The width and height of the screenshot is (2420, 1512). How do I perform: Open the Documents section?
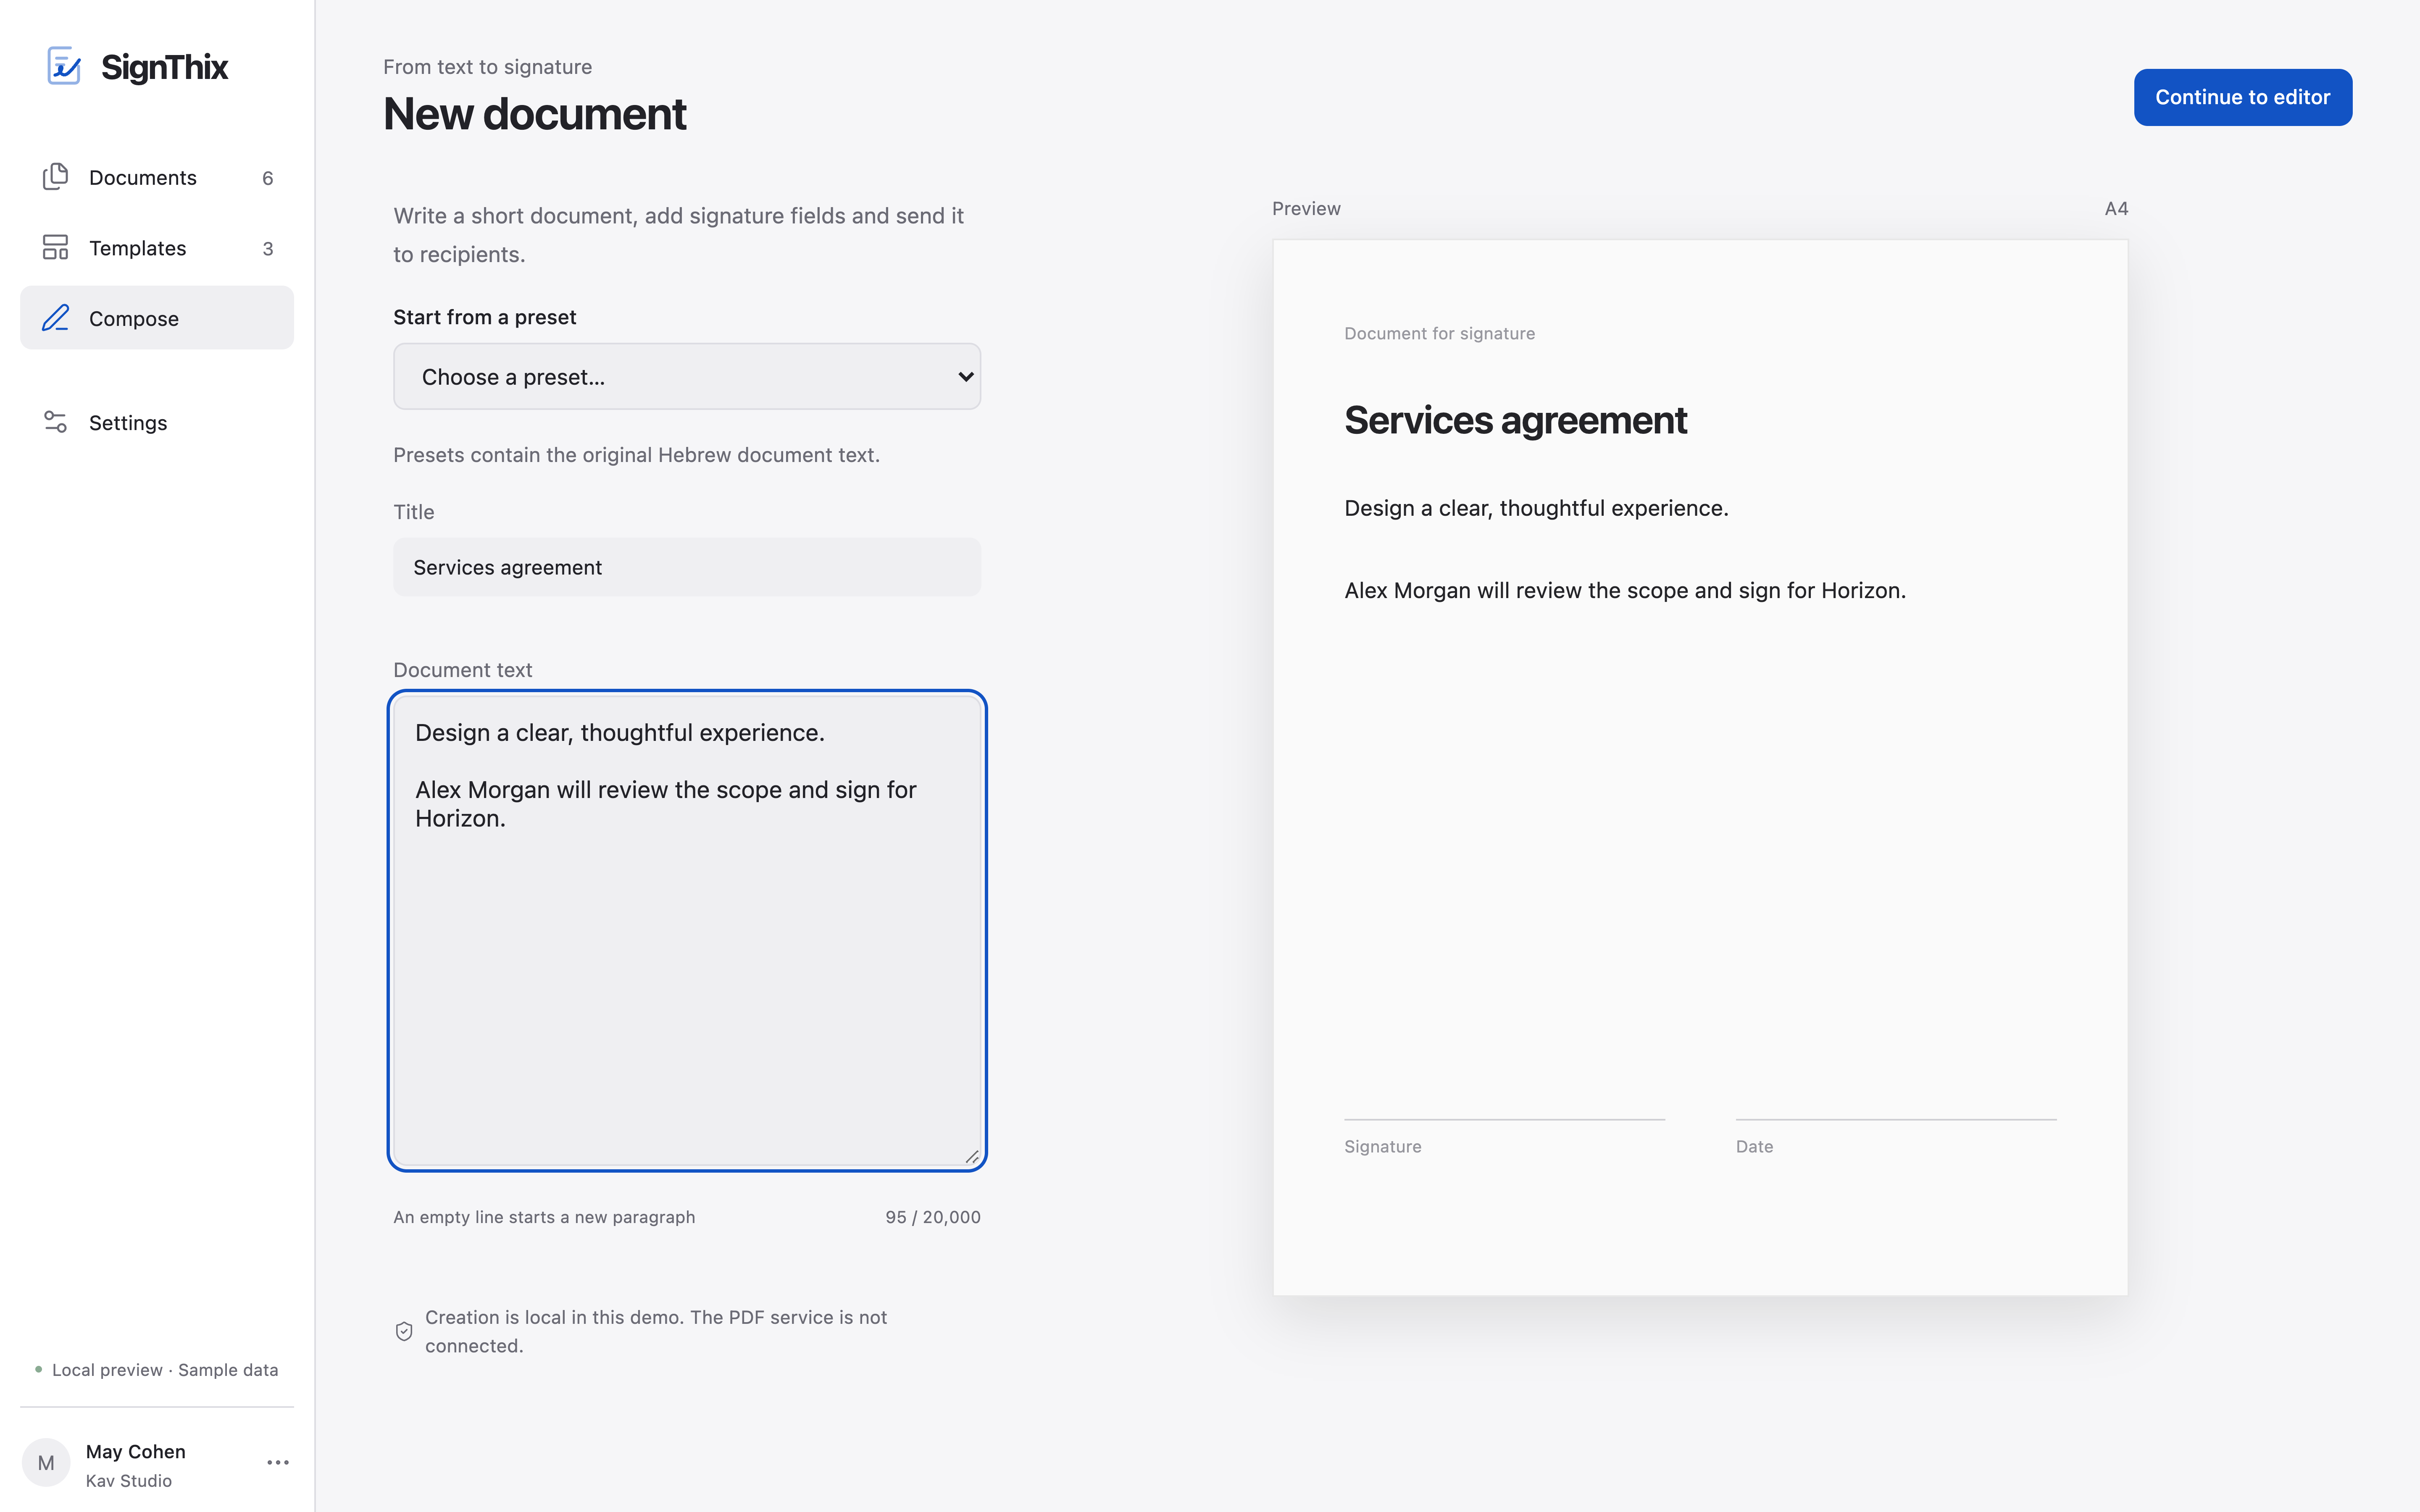(x=157, y=177)
